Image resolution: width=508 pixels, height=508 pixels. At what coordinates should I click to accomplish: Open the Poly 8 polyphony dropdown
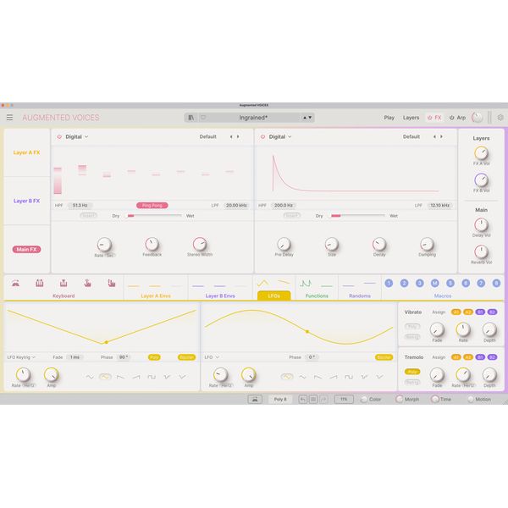(x=280, y=400)
